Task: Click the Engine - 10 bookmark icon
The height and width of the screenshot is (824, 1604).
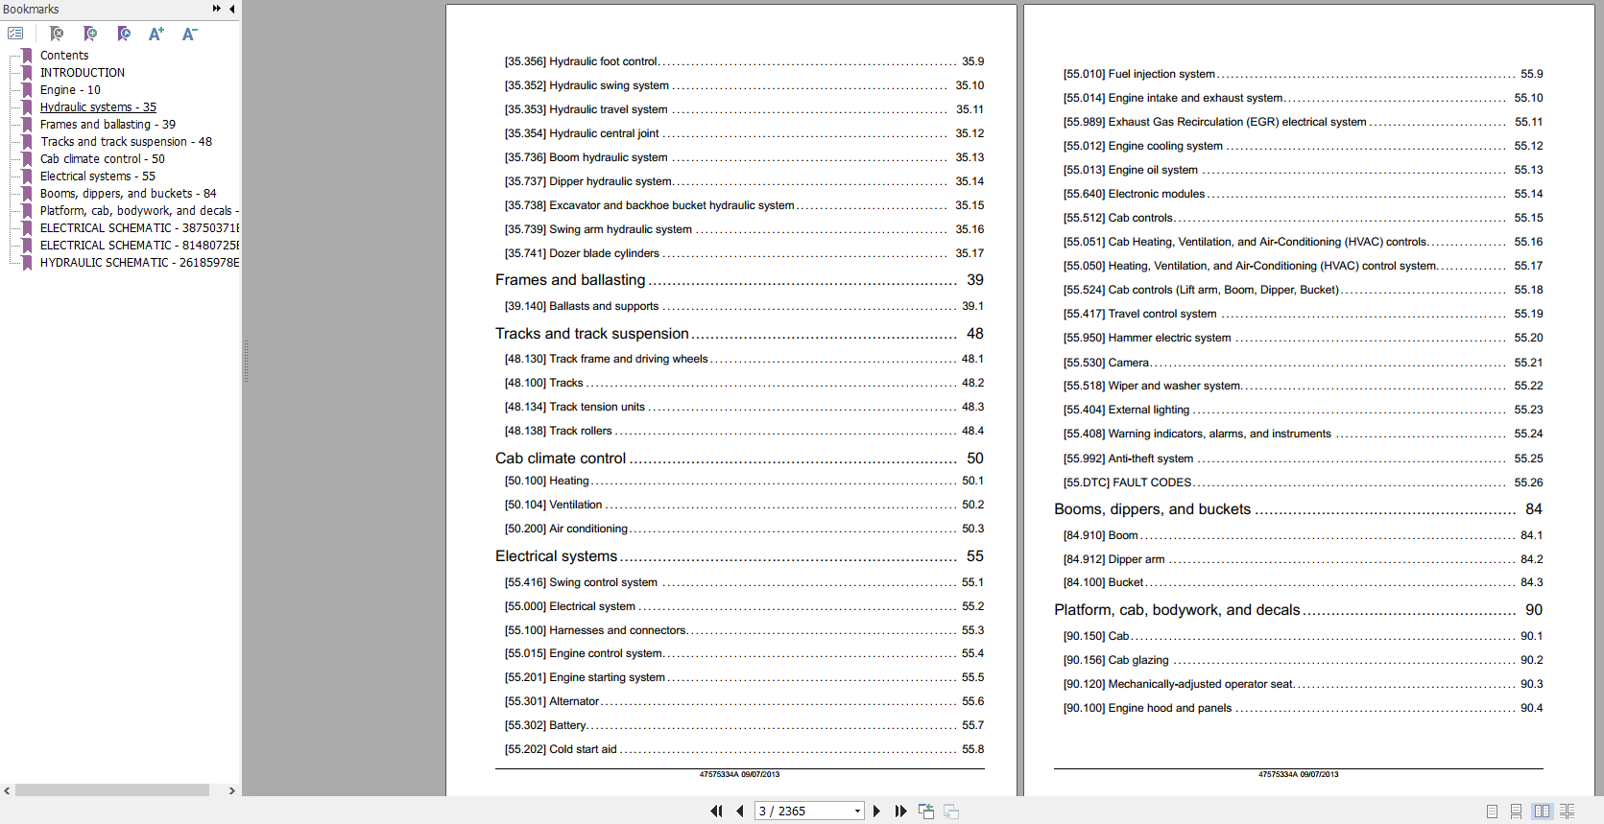Action: tap(27, 90)
